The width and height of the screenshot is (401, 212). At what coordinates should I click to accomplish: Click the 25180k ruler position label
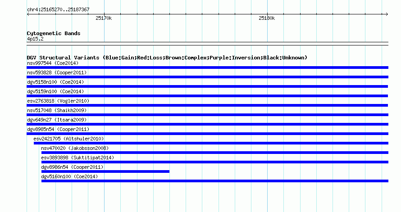(x=267, y=18)
